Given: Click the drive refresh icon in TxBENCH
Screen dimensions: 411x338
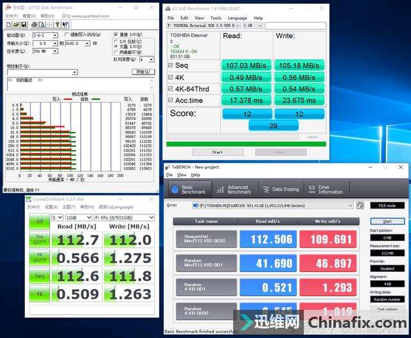Looking at the screenshot, I should point(360,205).
